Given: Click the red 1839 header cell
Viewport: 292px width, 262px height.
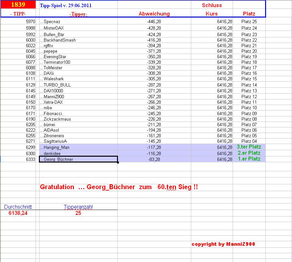Looking at the screenshot, I should 18,5.
